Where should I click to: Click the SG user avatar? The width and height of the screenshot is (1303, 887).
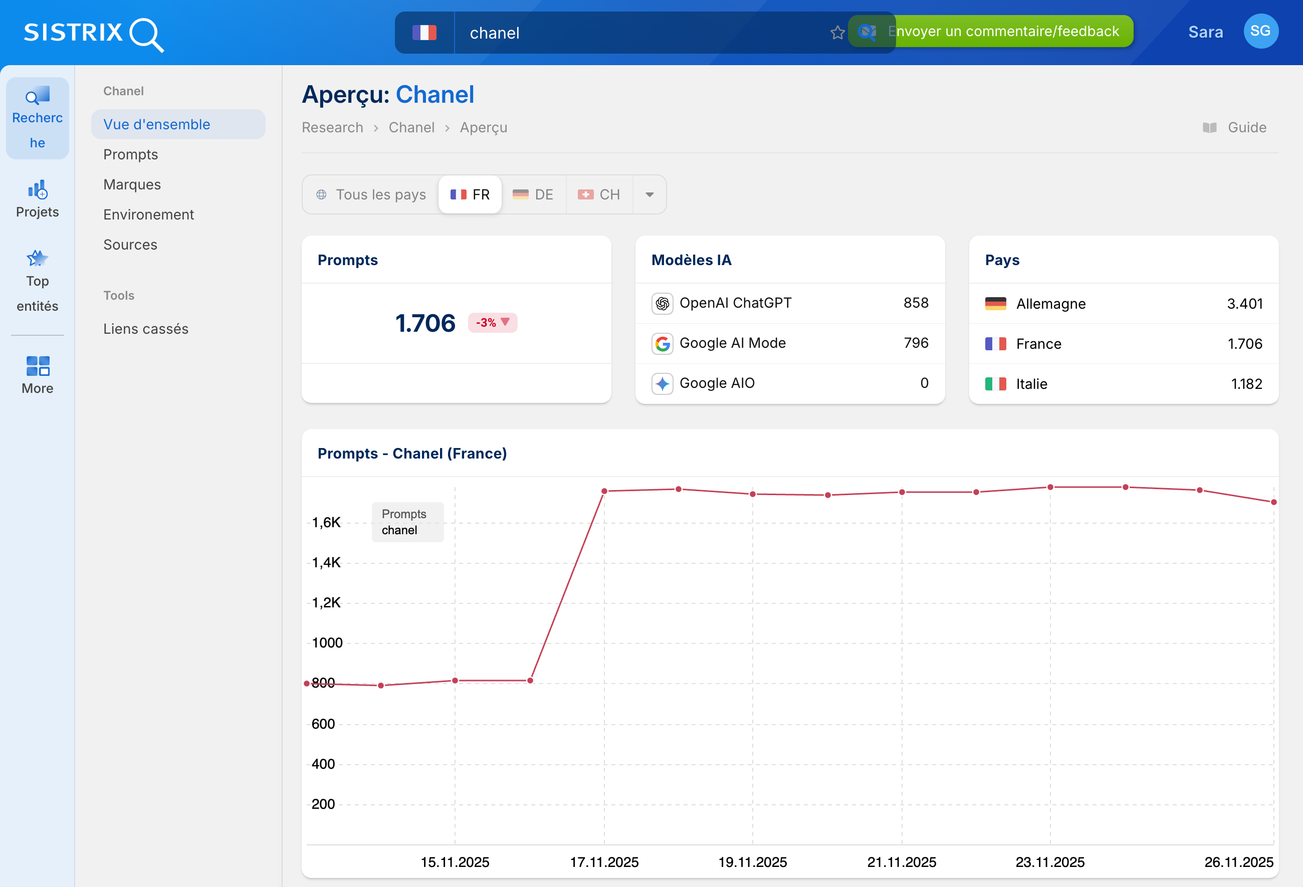coord(1260,32)
